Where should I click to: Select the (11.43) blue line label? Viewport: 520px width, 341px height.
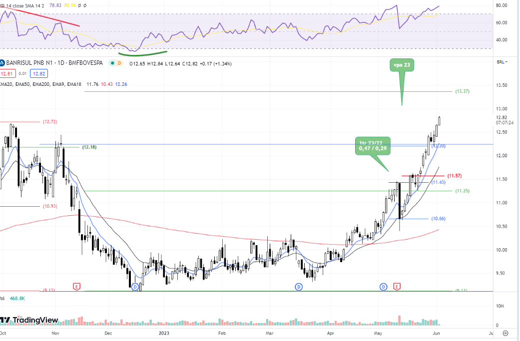tap(439, 182)
